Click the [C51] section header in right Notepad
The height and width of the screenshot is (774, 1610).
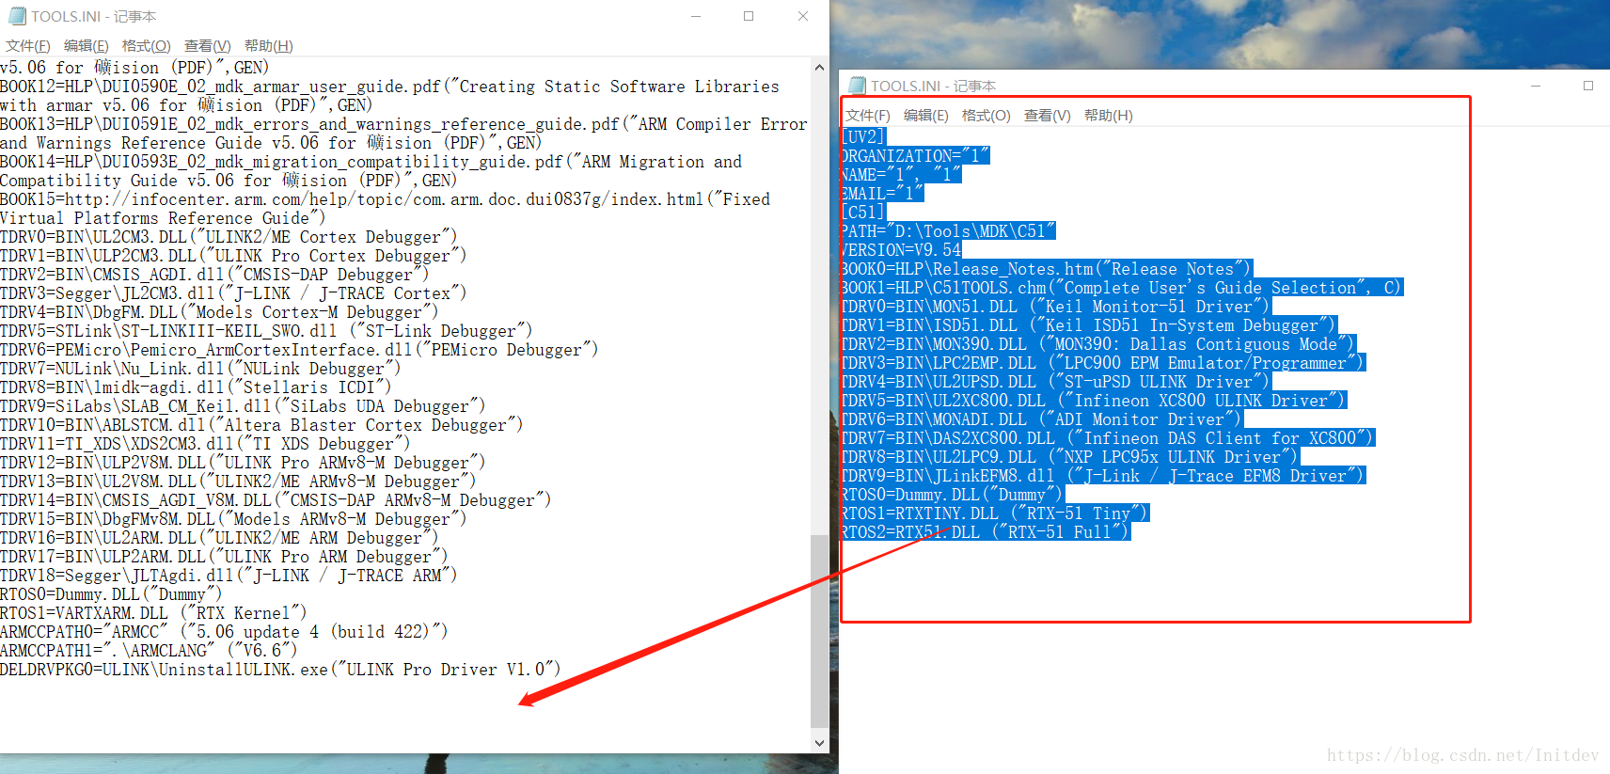[863, 213]
